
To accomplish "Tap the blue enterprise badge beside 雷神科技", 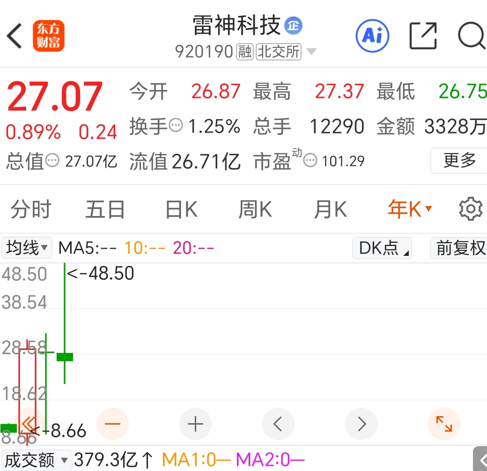I will pos(294,26).
